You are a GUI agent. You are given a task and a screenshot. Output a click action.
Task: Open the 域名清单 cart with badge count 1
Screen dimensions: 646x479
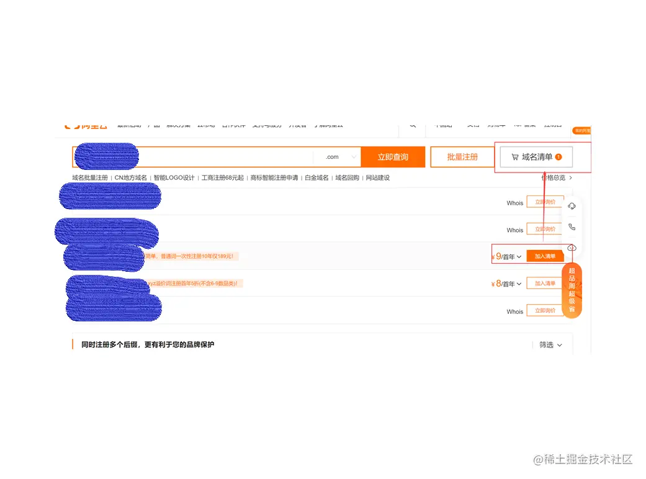pos(536,156)
